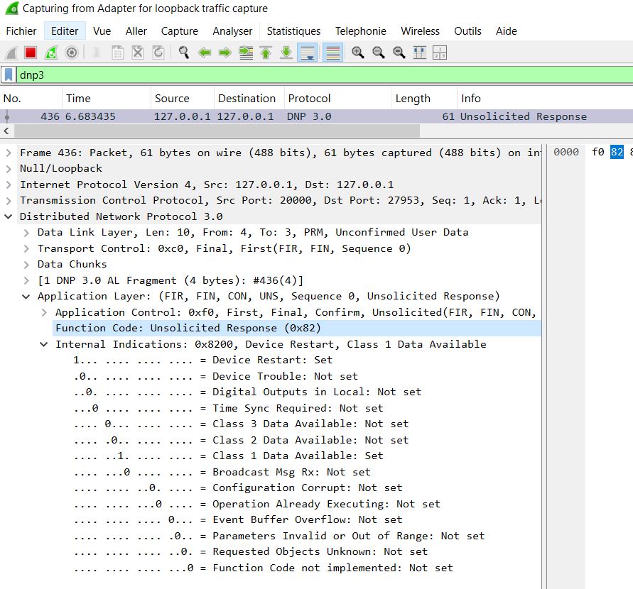The image size is (633, 589).
Task: Sort by the No. column header
Action: (31, 99)
